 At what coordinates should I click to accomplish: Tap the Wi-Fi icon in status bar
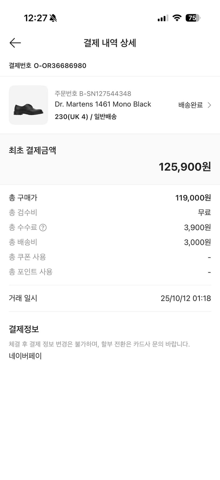pyautogui.click(x=178, y=18)
